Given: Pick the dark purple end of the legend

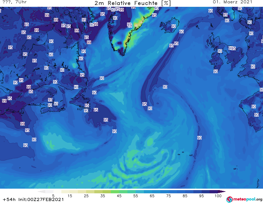Looking at the screenshot, I should [x=222, y=192].
